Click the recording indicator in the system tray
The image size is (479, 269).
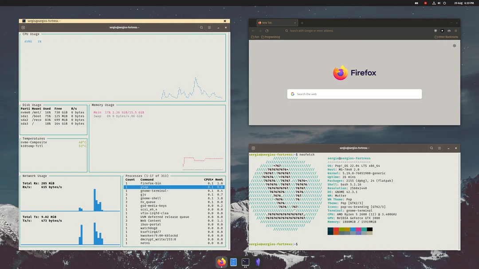click(426, 3)
